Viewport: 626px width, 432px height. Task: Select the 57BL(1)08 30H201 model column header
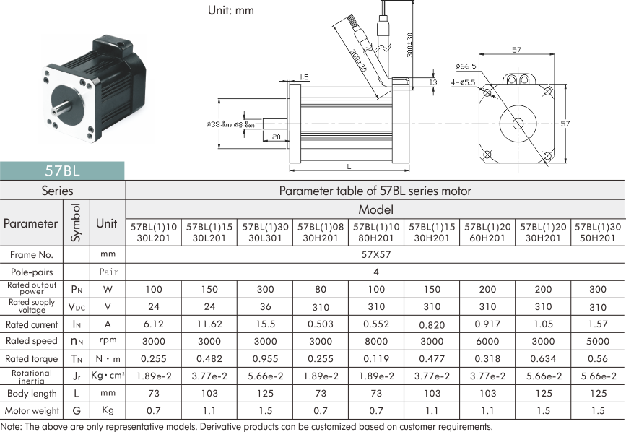(x=320, y=231)
